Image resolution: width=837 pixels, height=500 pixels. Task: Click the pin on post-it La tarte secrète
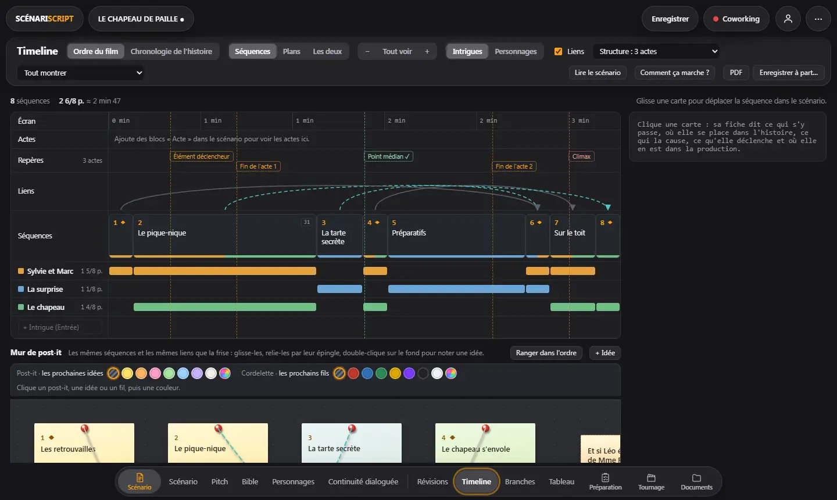coord(352,429)
